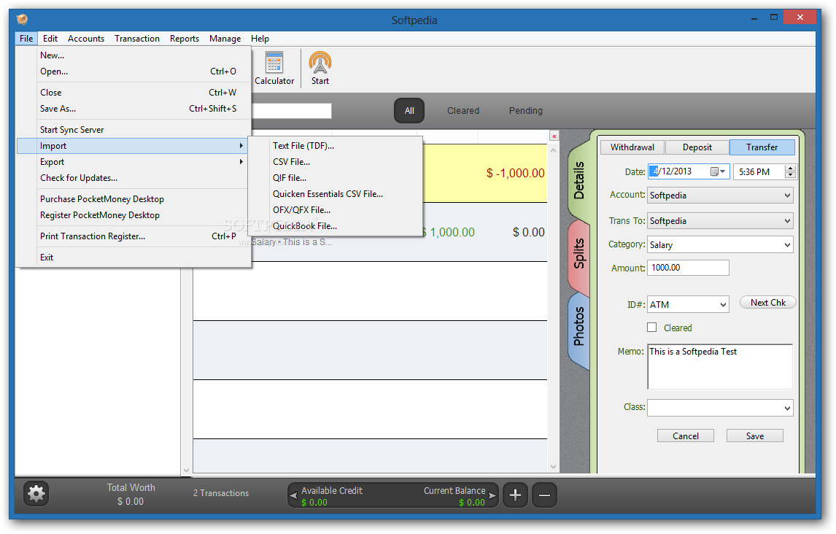The width and height of the screenshot is (836, 534).
Task: Open the Help menu
Action: (x=260, y=39)
